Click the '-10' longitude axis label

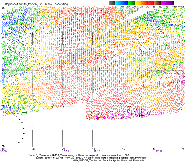(x=123, y=149)
